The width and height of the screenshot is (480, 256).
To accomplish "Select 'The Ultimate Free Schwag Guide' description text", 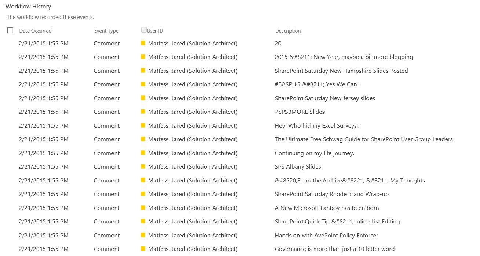I will tap(363, 139).
